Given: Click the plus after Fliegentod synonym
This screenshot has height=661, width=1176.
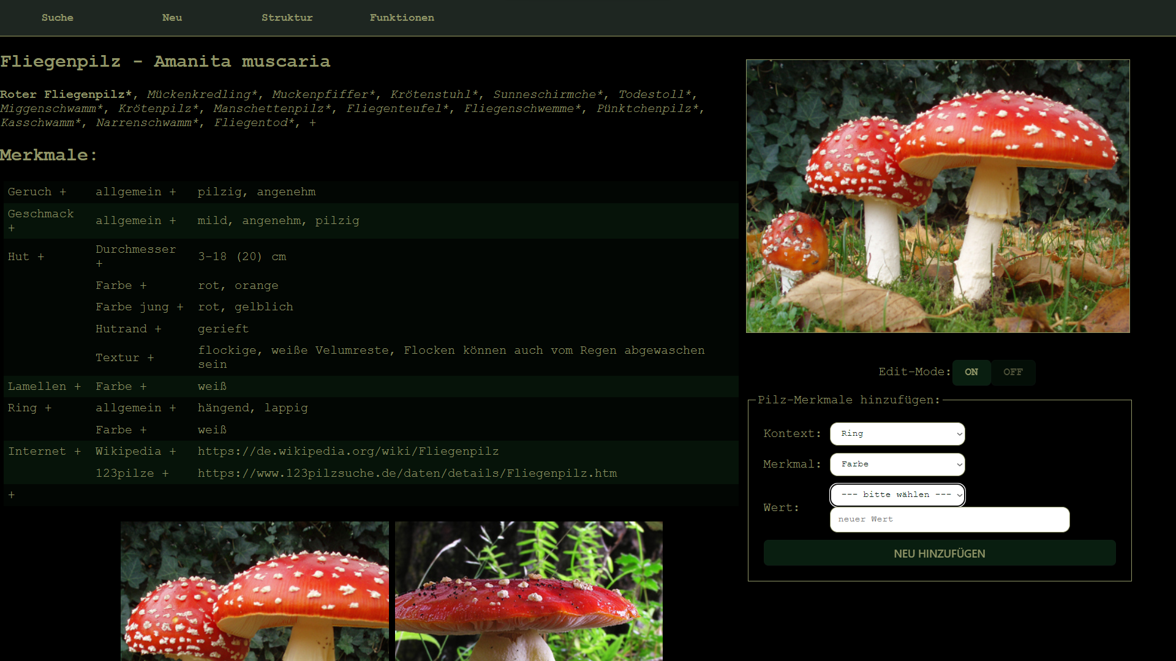Looking at the screenshot, I should click(x=312, y=123).
